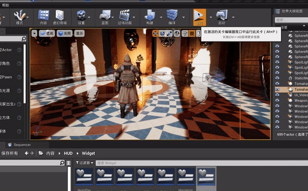Click the sources panel search magnifier icon
This screenshot has width=308, height=191.
(62, 163)
